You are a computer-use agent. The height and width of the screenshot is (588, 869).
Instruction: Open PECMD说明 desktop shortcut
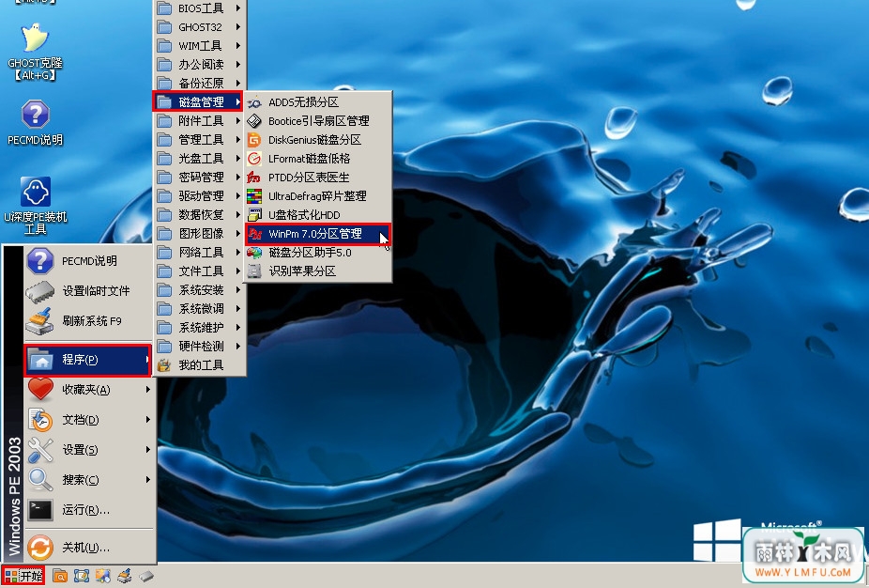click(x=35, y=123)
